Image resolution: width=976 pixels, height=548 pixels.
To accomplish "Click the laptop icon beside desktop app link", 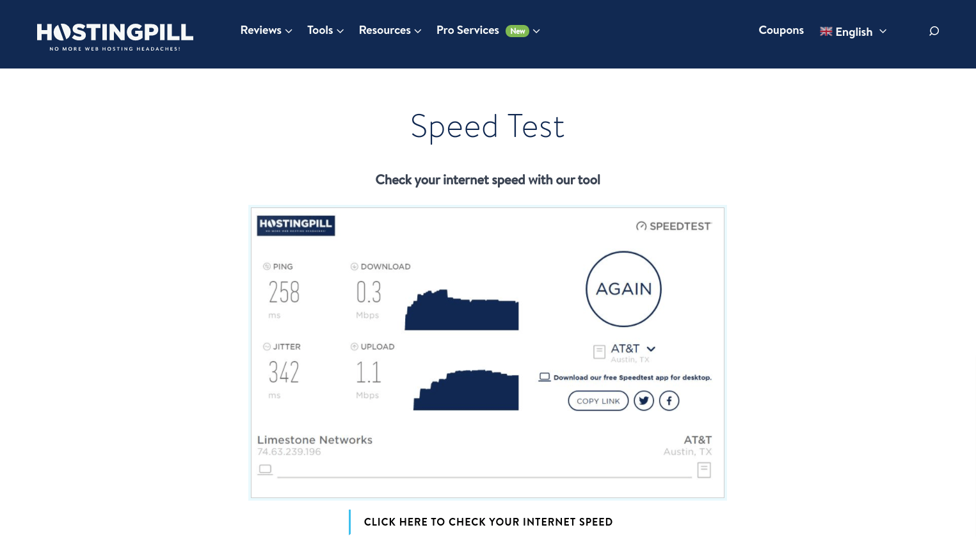I will click(x=545, y=377).
